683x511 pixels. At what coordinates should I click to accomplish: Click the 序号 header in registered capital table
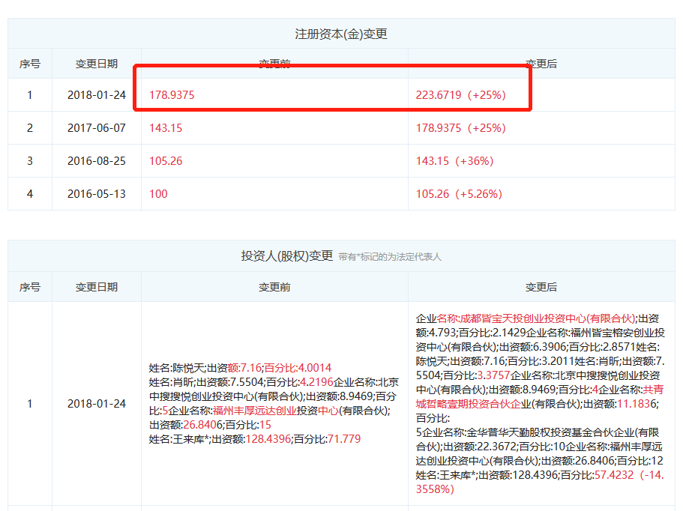click(30, 64)
